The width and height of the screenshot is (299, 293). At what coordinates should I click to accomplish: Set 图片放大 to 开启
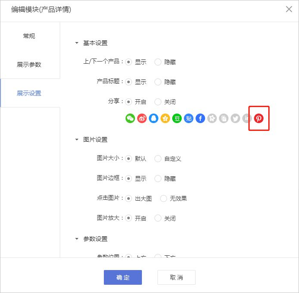(129, 218)
